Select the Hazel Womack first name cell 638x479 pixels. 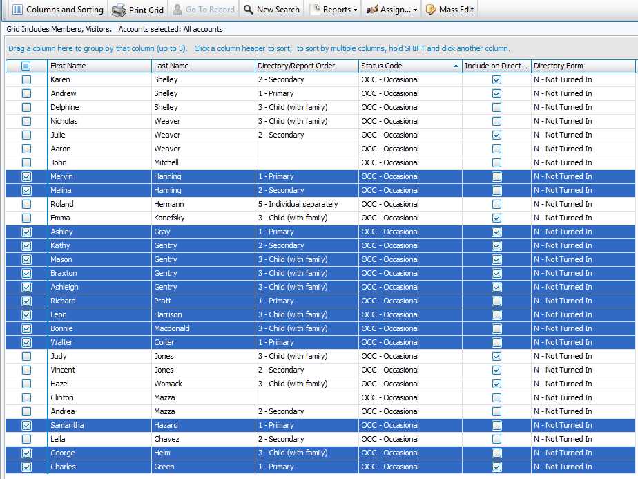pos(99,384)
